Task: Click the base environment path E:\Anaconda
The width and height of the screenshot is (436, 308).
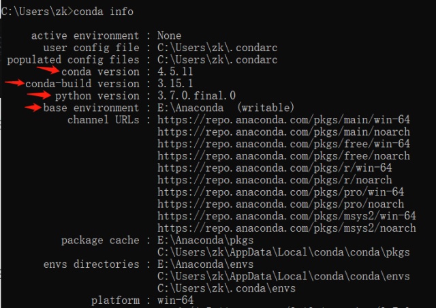Action: (x=190, y=108)
